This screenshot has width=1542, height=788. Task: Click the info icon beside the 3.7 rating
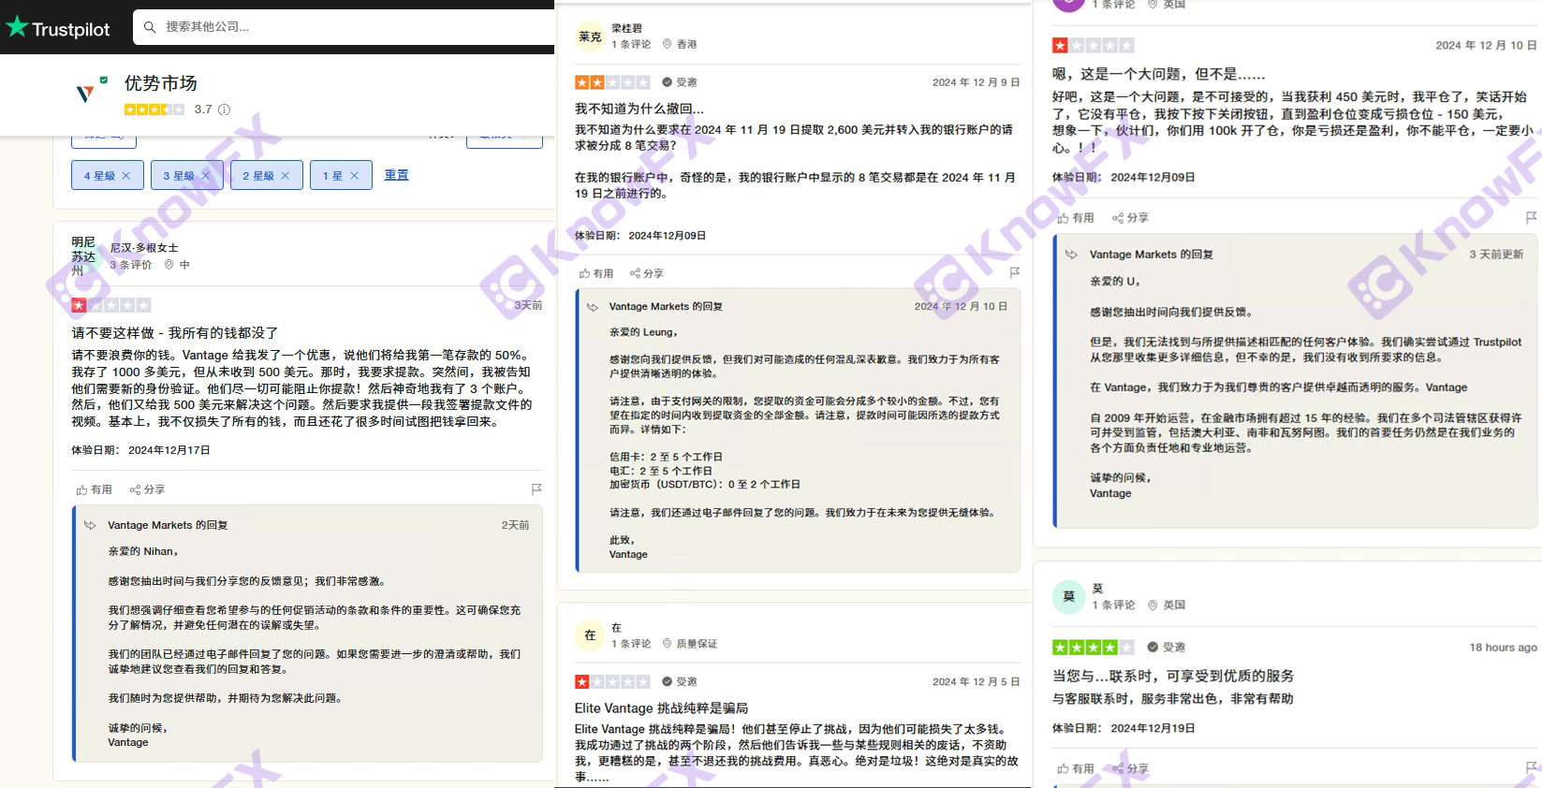pos(225,109)
